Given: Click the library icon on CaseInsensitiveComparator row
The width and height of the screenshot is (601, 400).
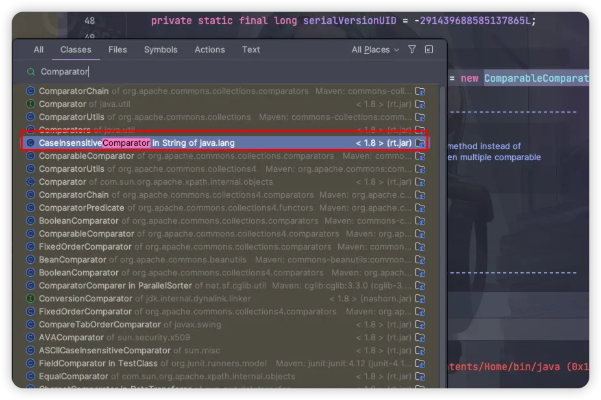Looking at the screenshot, I should [x=420, y=143].
